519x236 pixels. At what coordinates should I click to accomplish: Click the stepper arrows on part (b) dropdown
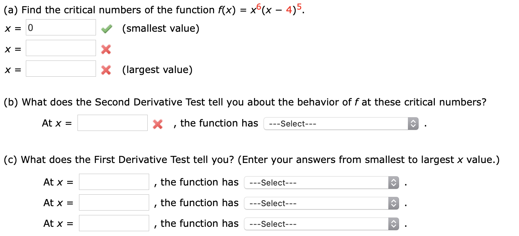pos(413,123)
